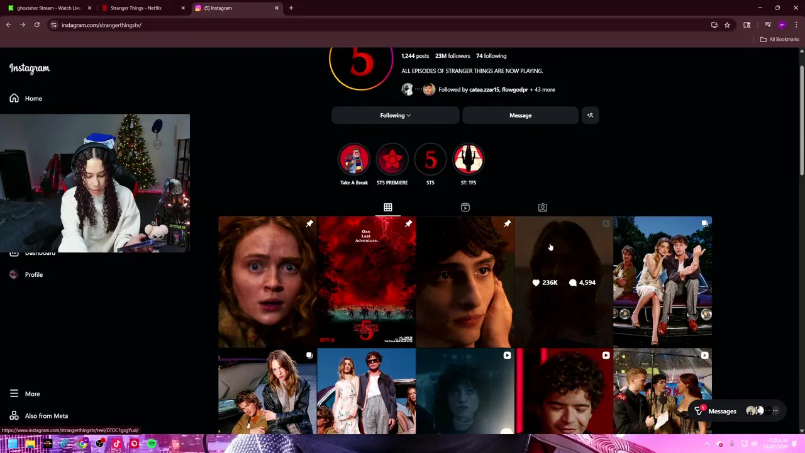This screenshot has width=805, height=453.
Task: Click the site information icon in address bar
Action: coord(53,25)
